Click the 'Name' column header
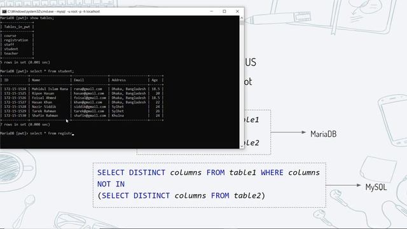 pyautogui.click(x=36, y=80)
